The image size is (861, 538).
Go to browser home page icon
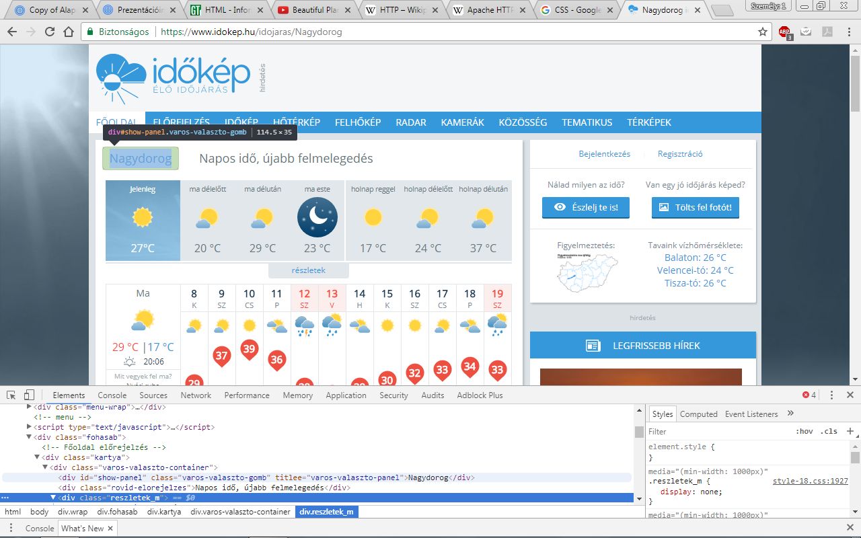pos(68,32)
